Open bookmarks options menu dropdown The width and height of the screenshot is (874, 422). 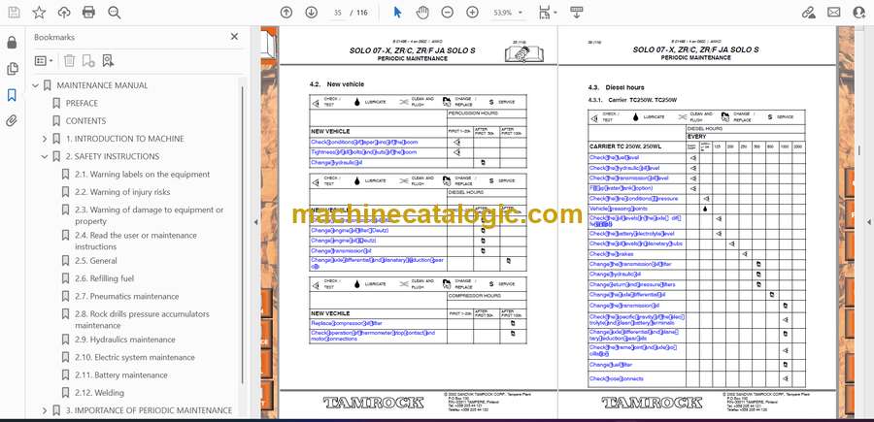tap(44, 61)
